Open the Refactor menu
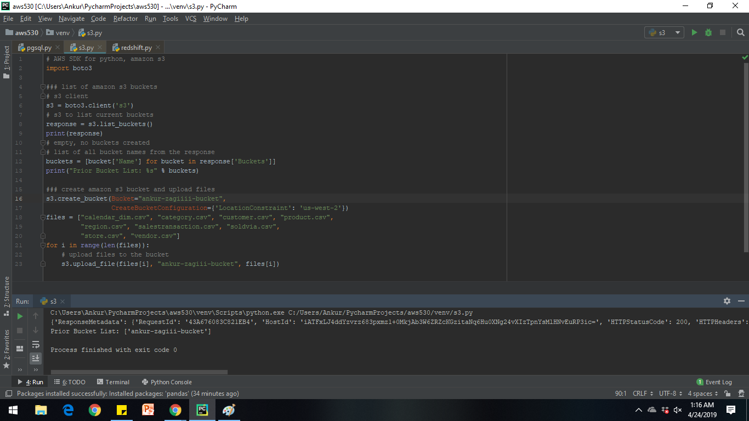Screen dimensions: 749x421 (126, 19)
